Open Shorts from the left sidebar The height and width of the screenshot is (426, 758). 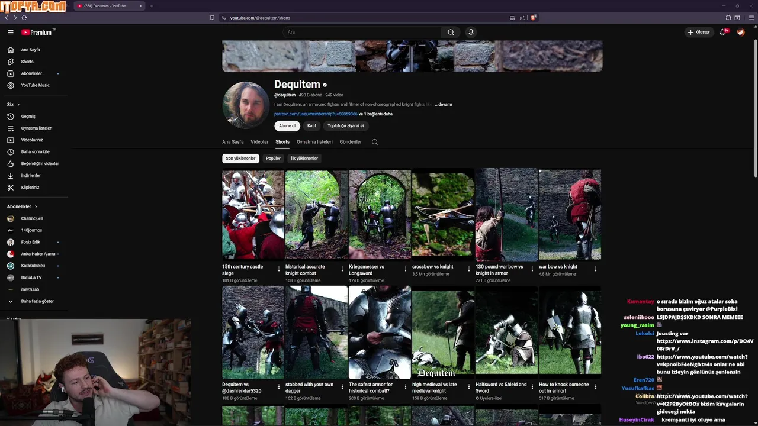tap(27, 62)
